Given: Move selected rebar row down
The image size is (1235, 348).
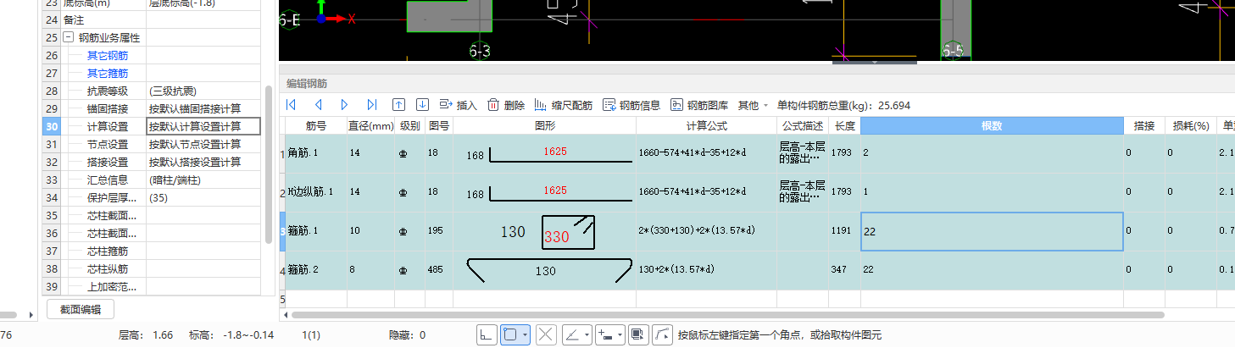Looking at the screenshot, I should pos(422,105).
